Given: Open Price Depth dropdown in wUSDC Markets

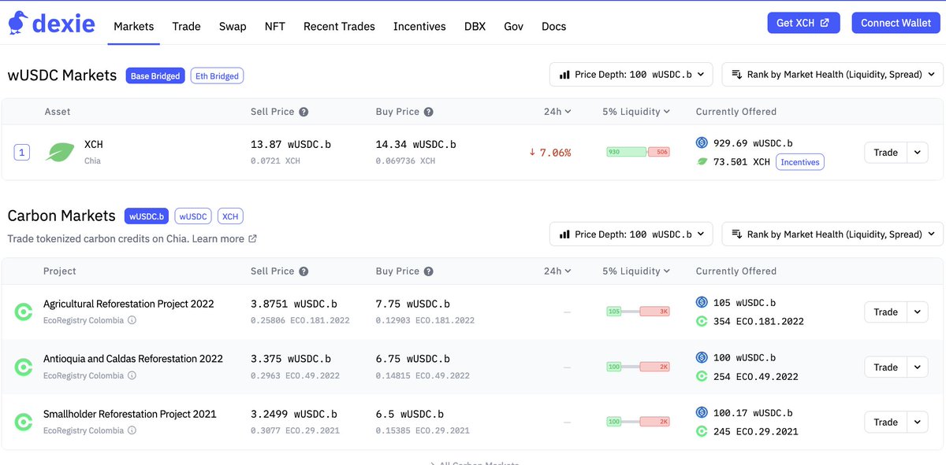Looking at the screenshot, I should click(x=631, y=75).
